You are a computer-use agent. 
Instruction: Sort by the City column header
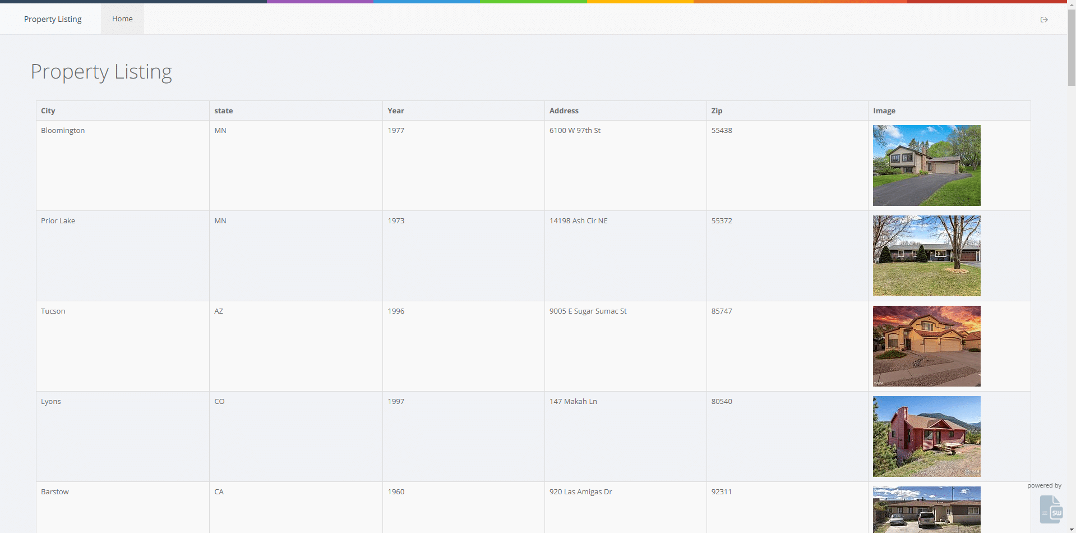click(48, 111)
